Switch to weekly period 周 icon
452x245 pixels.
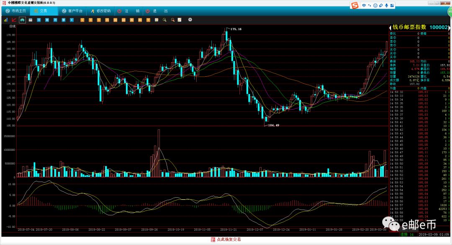47,20
